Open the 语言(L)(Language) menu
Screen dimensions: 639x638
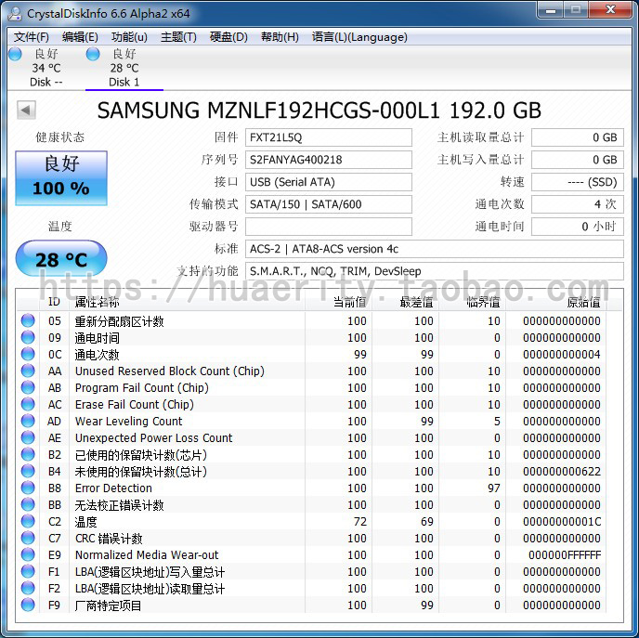[x=359, y=37]
